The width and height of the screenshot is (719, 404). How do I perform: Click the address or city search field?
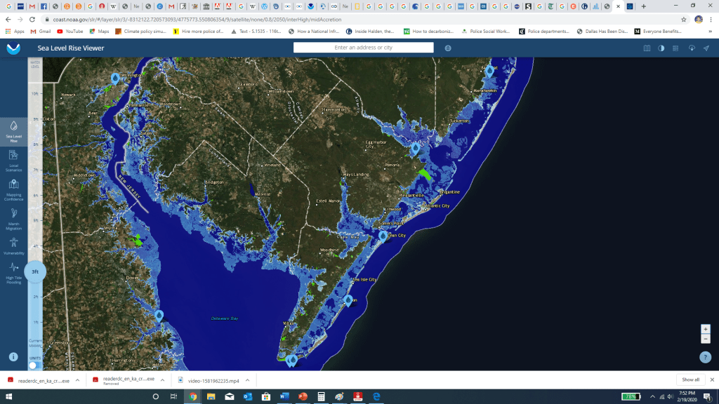[x=363, y=48]
